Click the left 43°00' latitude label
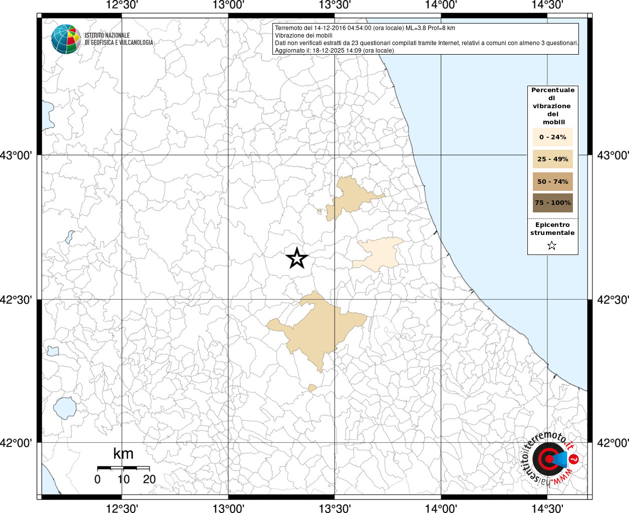This screenshot has height=513, width=629. 16,155
